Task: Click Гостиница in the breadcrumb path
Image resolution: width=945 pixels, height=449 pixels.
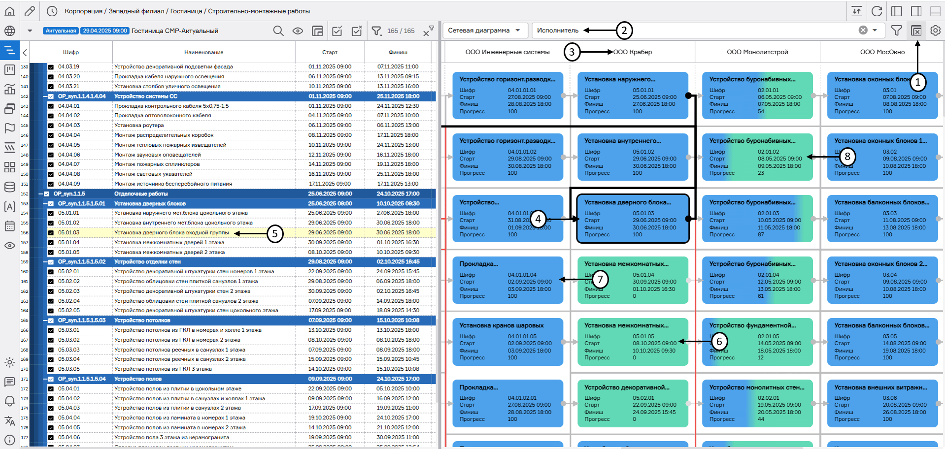Action: tap(186, 11)
